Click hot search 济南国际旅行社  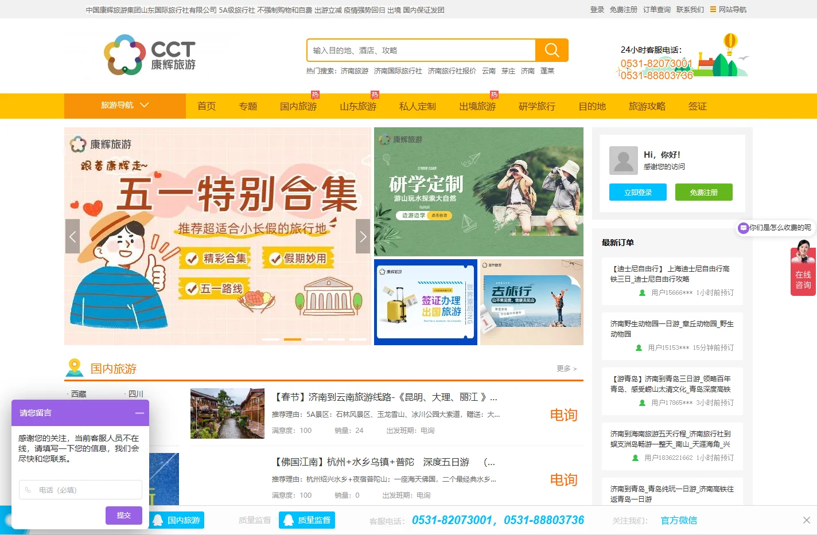[x=398, y=71]
